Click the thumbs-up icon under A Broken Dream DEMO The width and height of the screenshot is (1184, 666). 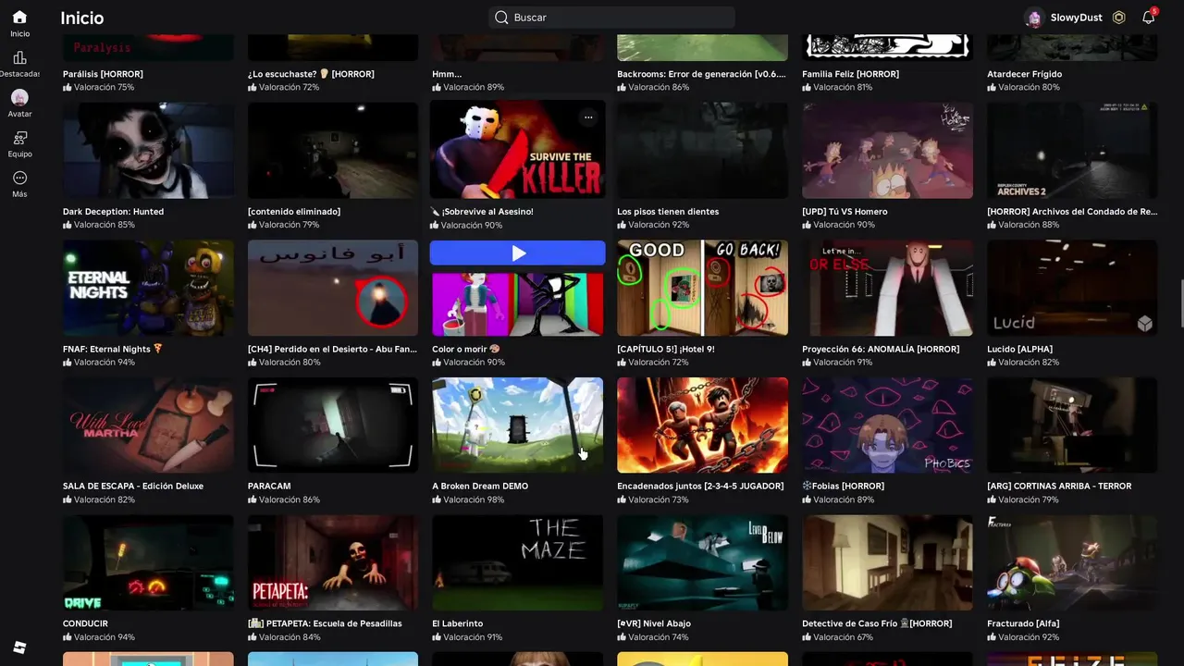(x=437, y=499)
